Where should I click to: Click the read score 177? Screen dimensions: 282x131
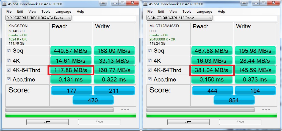(x=71, y=91)
